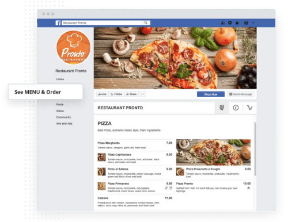288x222 pixels.
Task: Open the more options ellipsis button
Action: pos(142,94)
